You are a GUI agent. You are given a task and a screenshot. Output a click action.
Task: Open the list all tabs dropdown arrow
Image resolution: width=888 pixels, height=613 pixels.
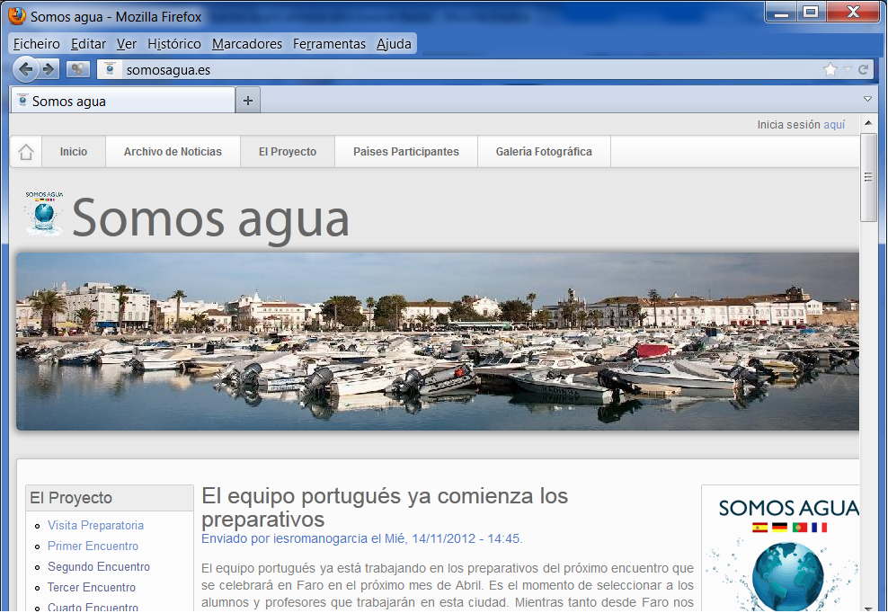pos(867,99)
